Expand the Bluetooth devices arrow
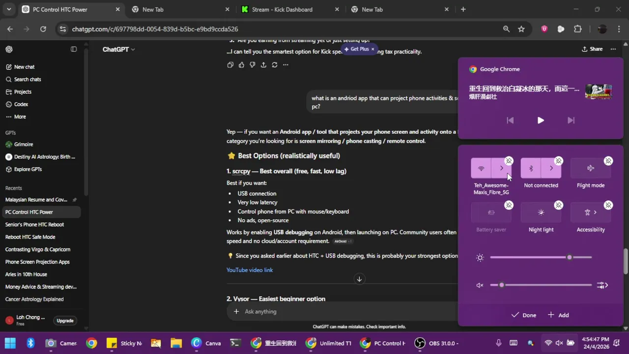Image resolution: width=629 pixels, height=354 pixels. [x=551, y=168]
